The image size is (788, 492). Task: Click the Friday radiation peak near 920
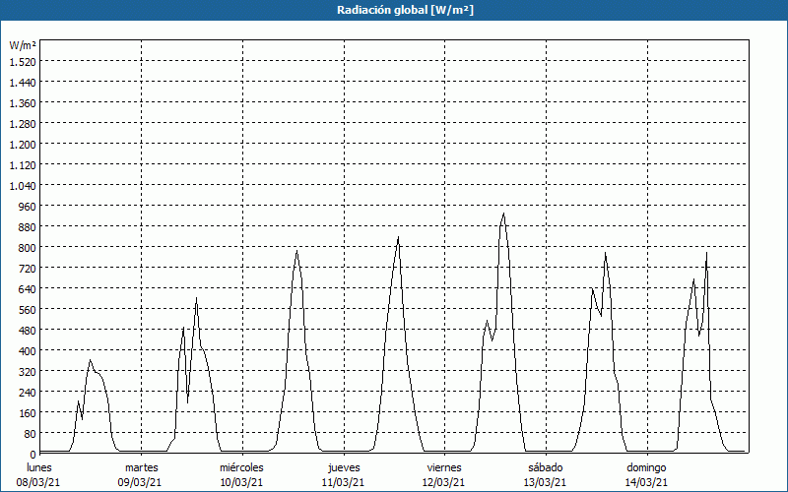coord(503,214)
